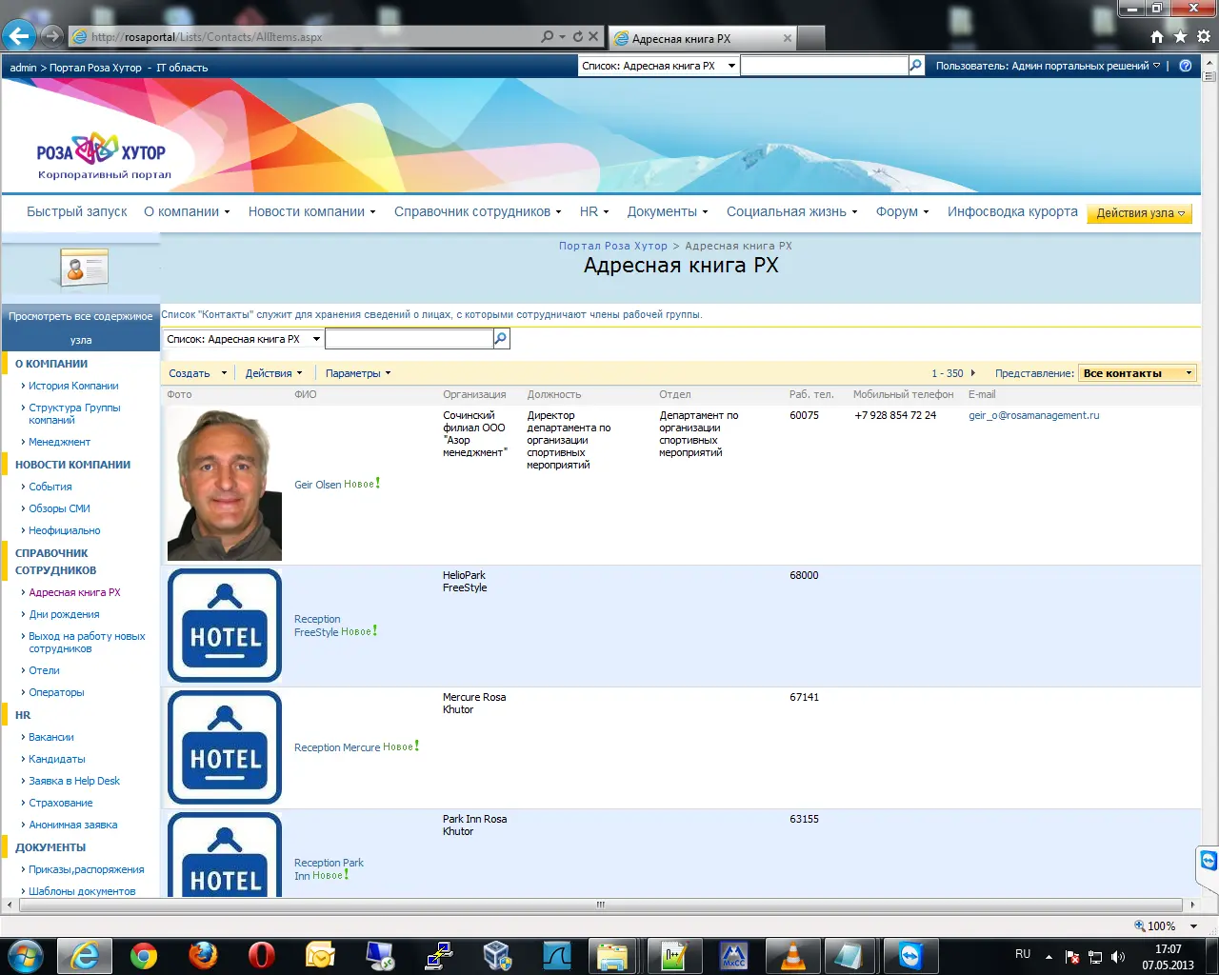Viewport: 1219px width, 975px height.
Task: Open Opera from taskbar
Action: 261,955
